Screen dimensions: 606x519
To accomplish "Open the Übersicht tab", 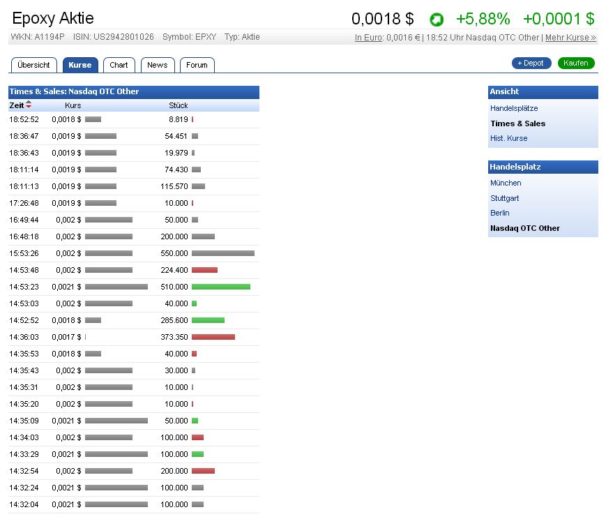I will pyautogui.click(x=33, y=65).
